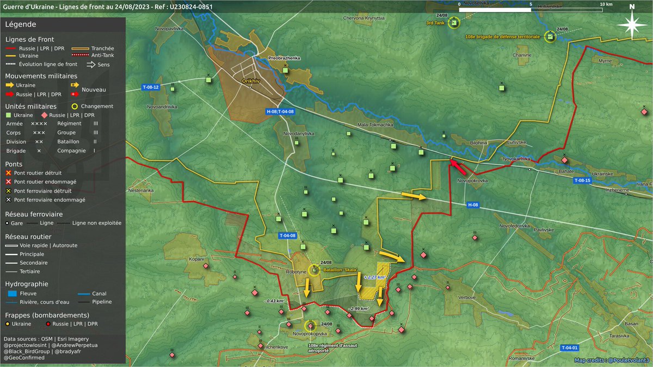Click the map title at top
Viewport: 653px width, 367px height.
tap(108, 7)
